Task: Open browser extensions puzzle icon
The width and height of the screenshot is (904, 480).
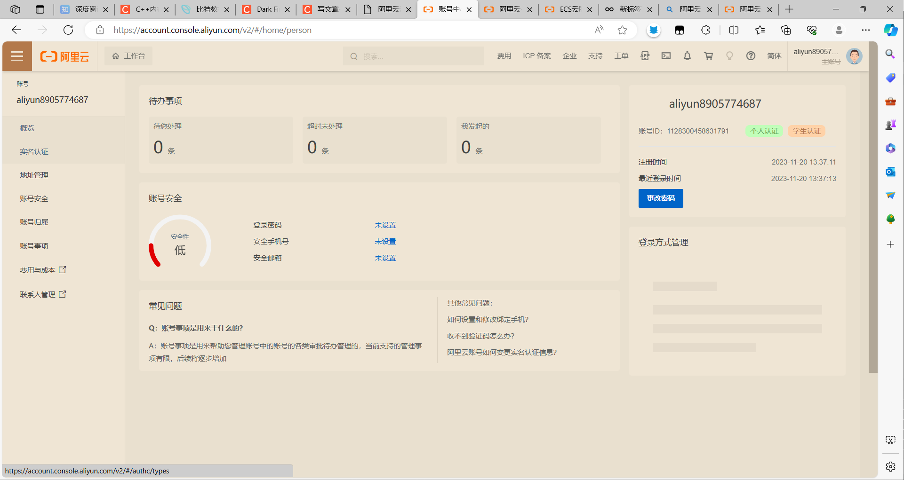Action: (705, 30)
